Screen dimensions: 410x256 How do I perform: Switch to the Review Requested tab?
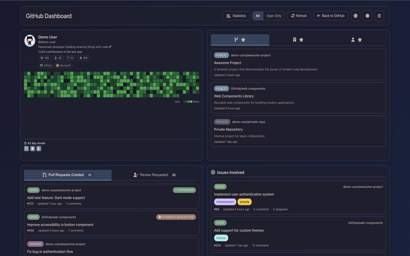point(154,175)
